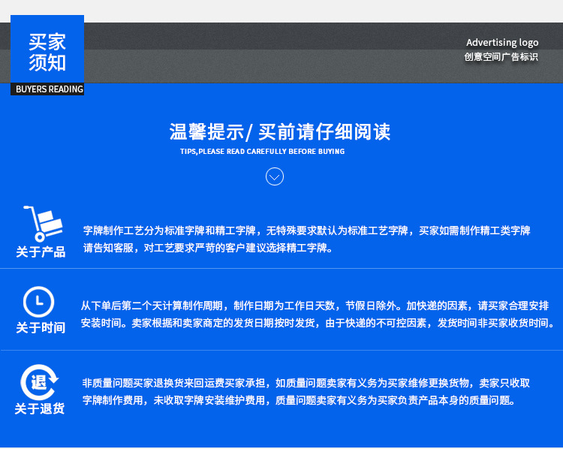The width and height of the screenshot is (563, 449).
Task: Click line starting 安装时间。卖家根据
Action: point(318,323)
